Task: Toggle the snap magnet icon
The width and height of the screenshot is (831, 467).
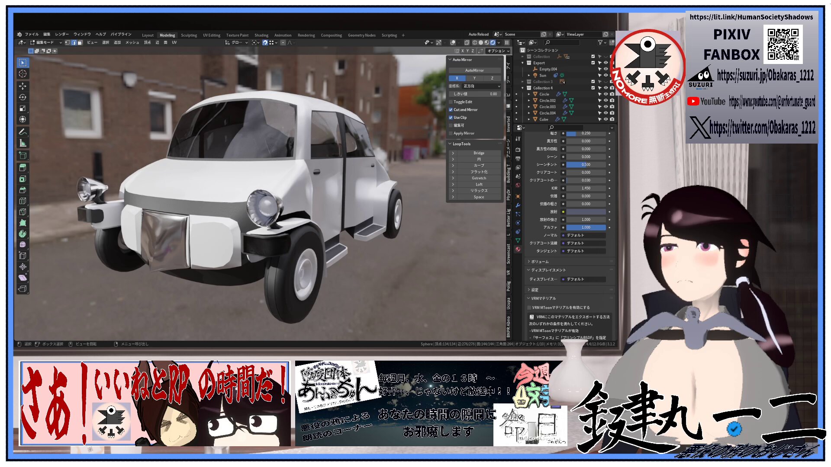Action: pyautogui.click(x=265, y=43)
